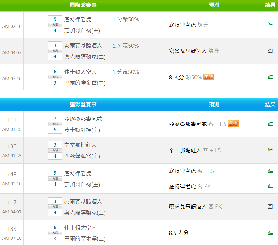The width and height of the screenshot is (278, 245).
Task: Click score 3 for 辛辛那堤紅人
Action: 55,145
